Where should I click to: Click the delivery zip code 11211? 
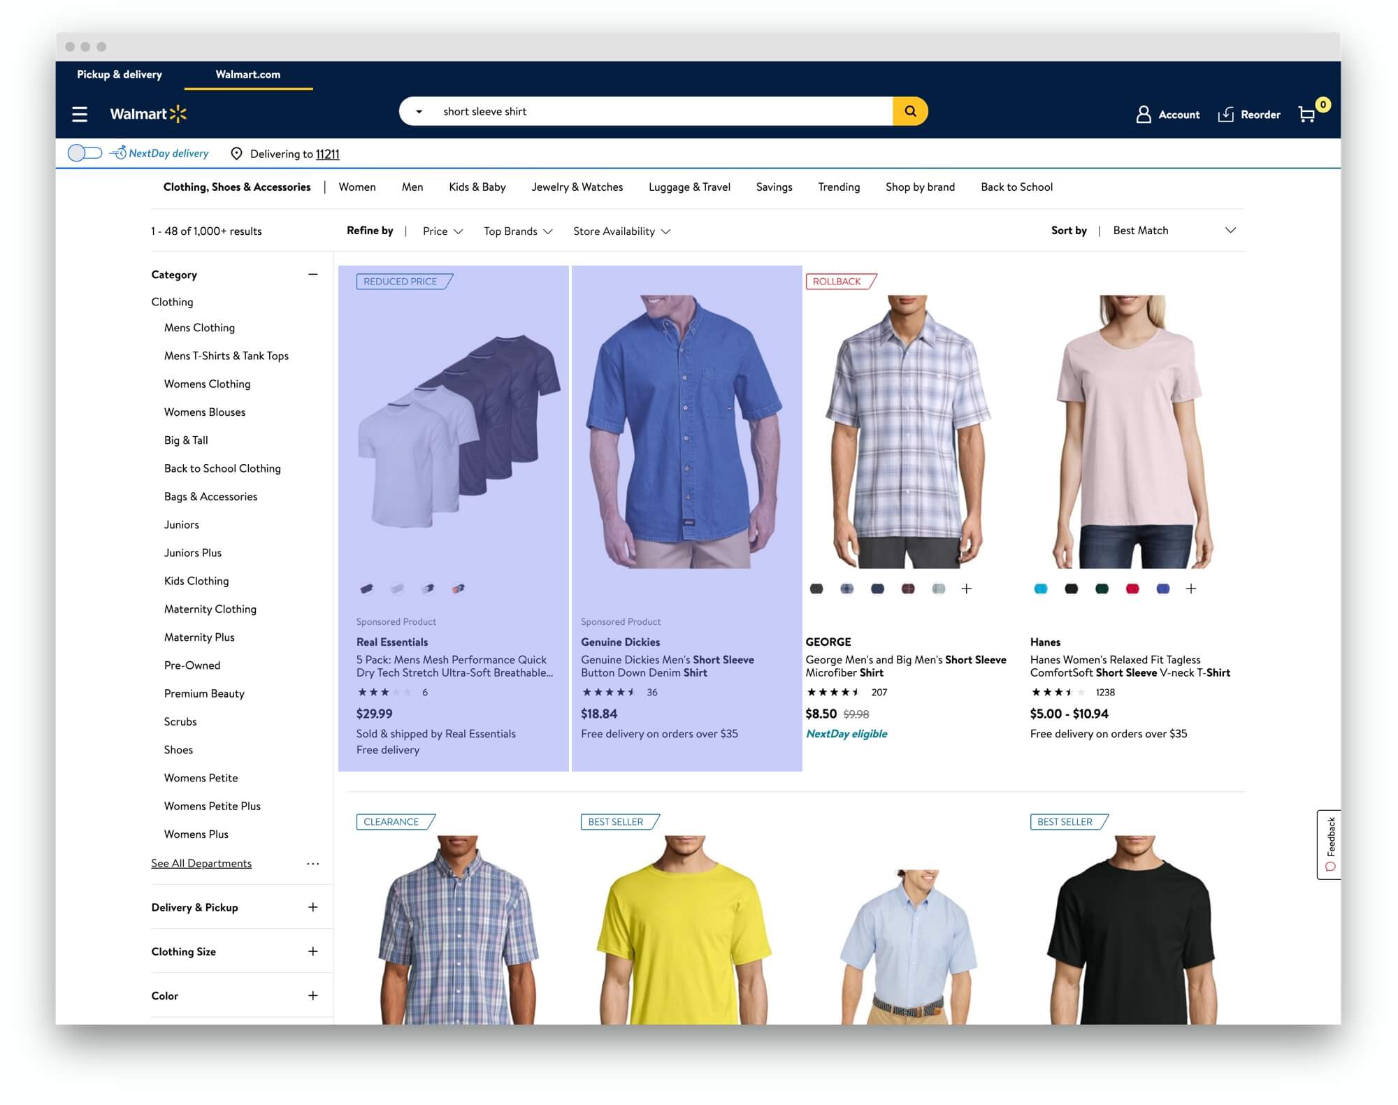click(x=327, y=154)
